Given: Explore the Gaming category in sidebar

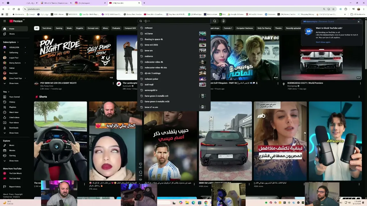Looking at the screenshot, I should click(14, 156).
